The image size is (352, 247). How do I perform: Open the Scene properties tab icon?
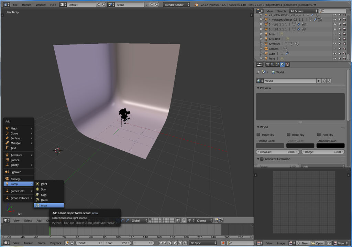point(277,65)
